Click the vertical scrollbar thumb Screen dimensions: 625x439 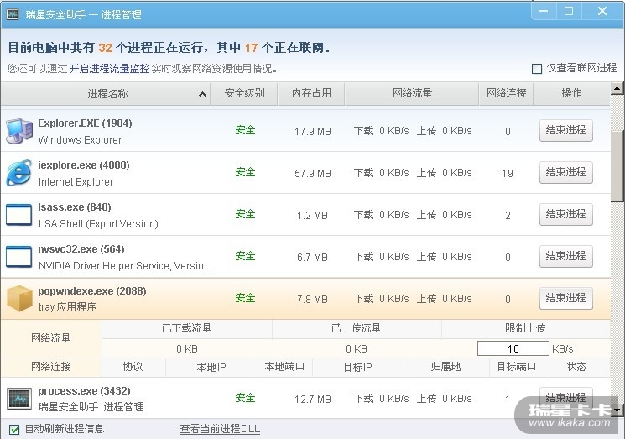[x=617, y=167]
